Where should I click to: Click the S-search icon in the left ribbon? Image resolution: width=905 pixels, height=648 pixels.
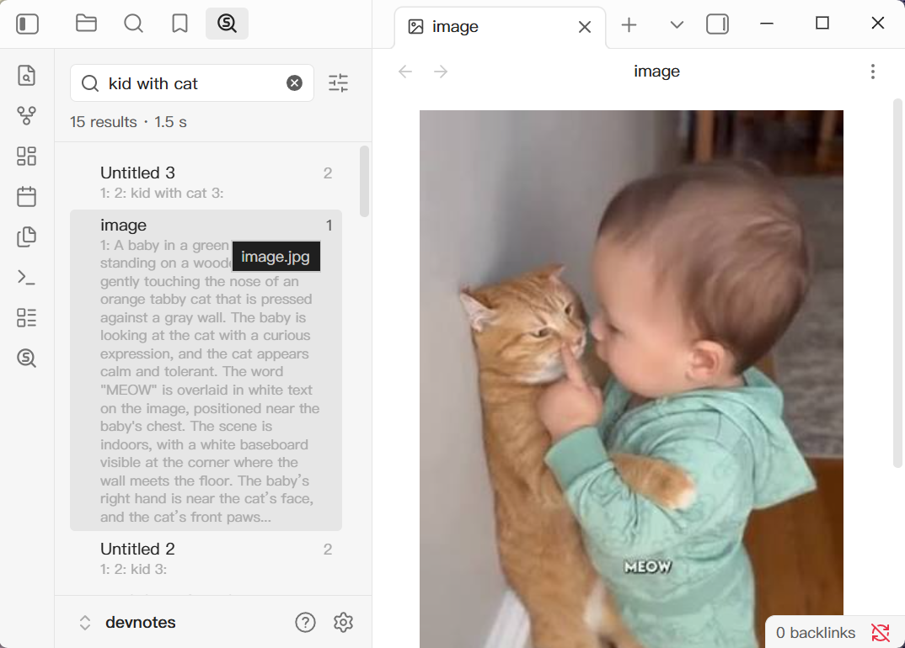point(27,358)
